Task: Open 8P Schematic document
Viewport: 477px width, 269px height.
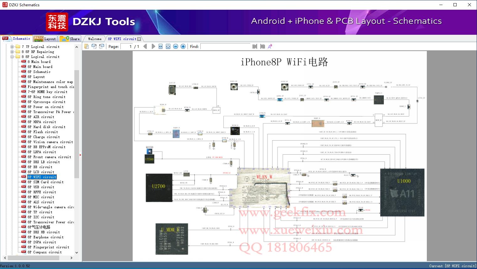Action: click(39, 72)
